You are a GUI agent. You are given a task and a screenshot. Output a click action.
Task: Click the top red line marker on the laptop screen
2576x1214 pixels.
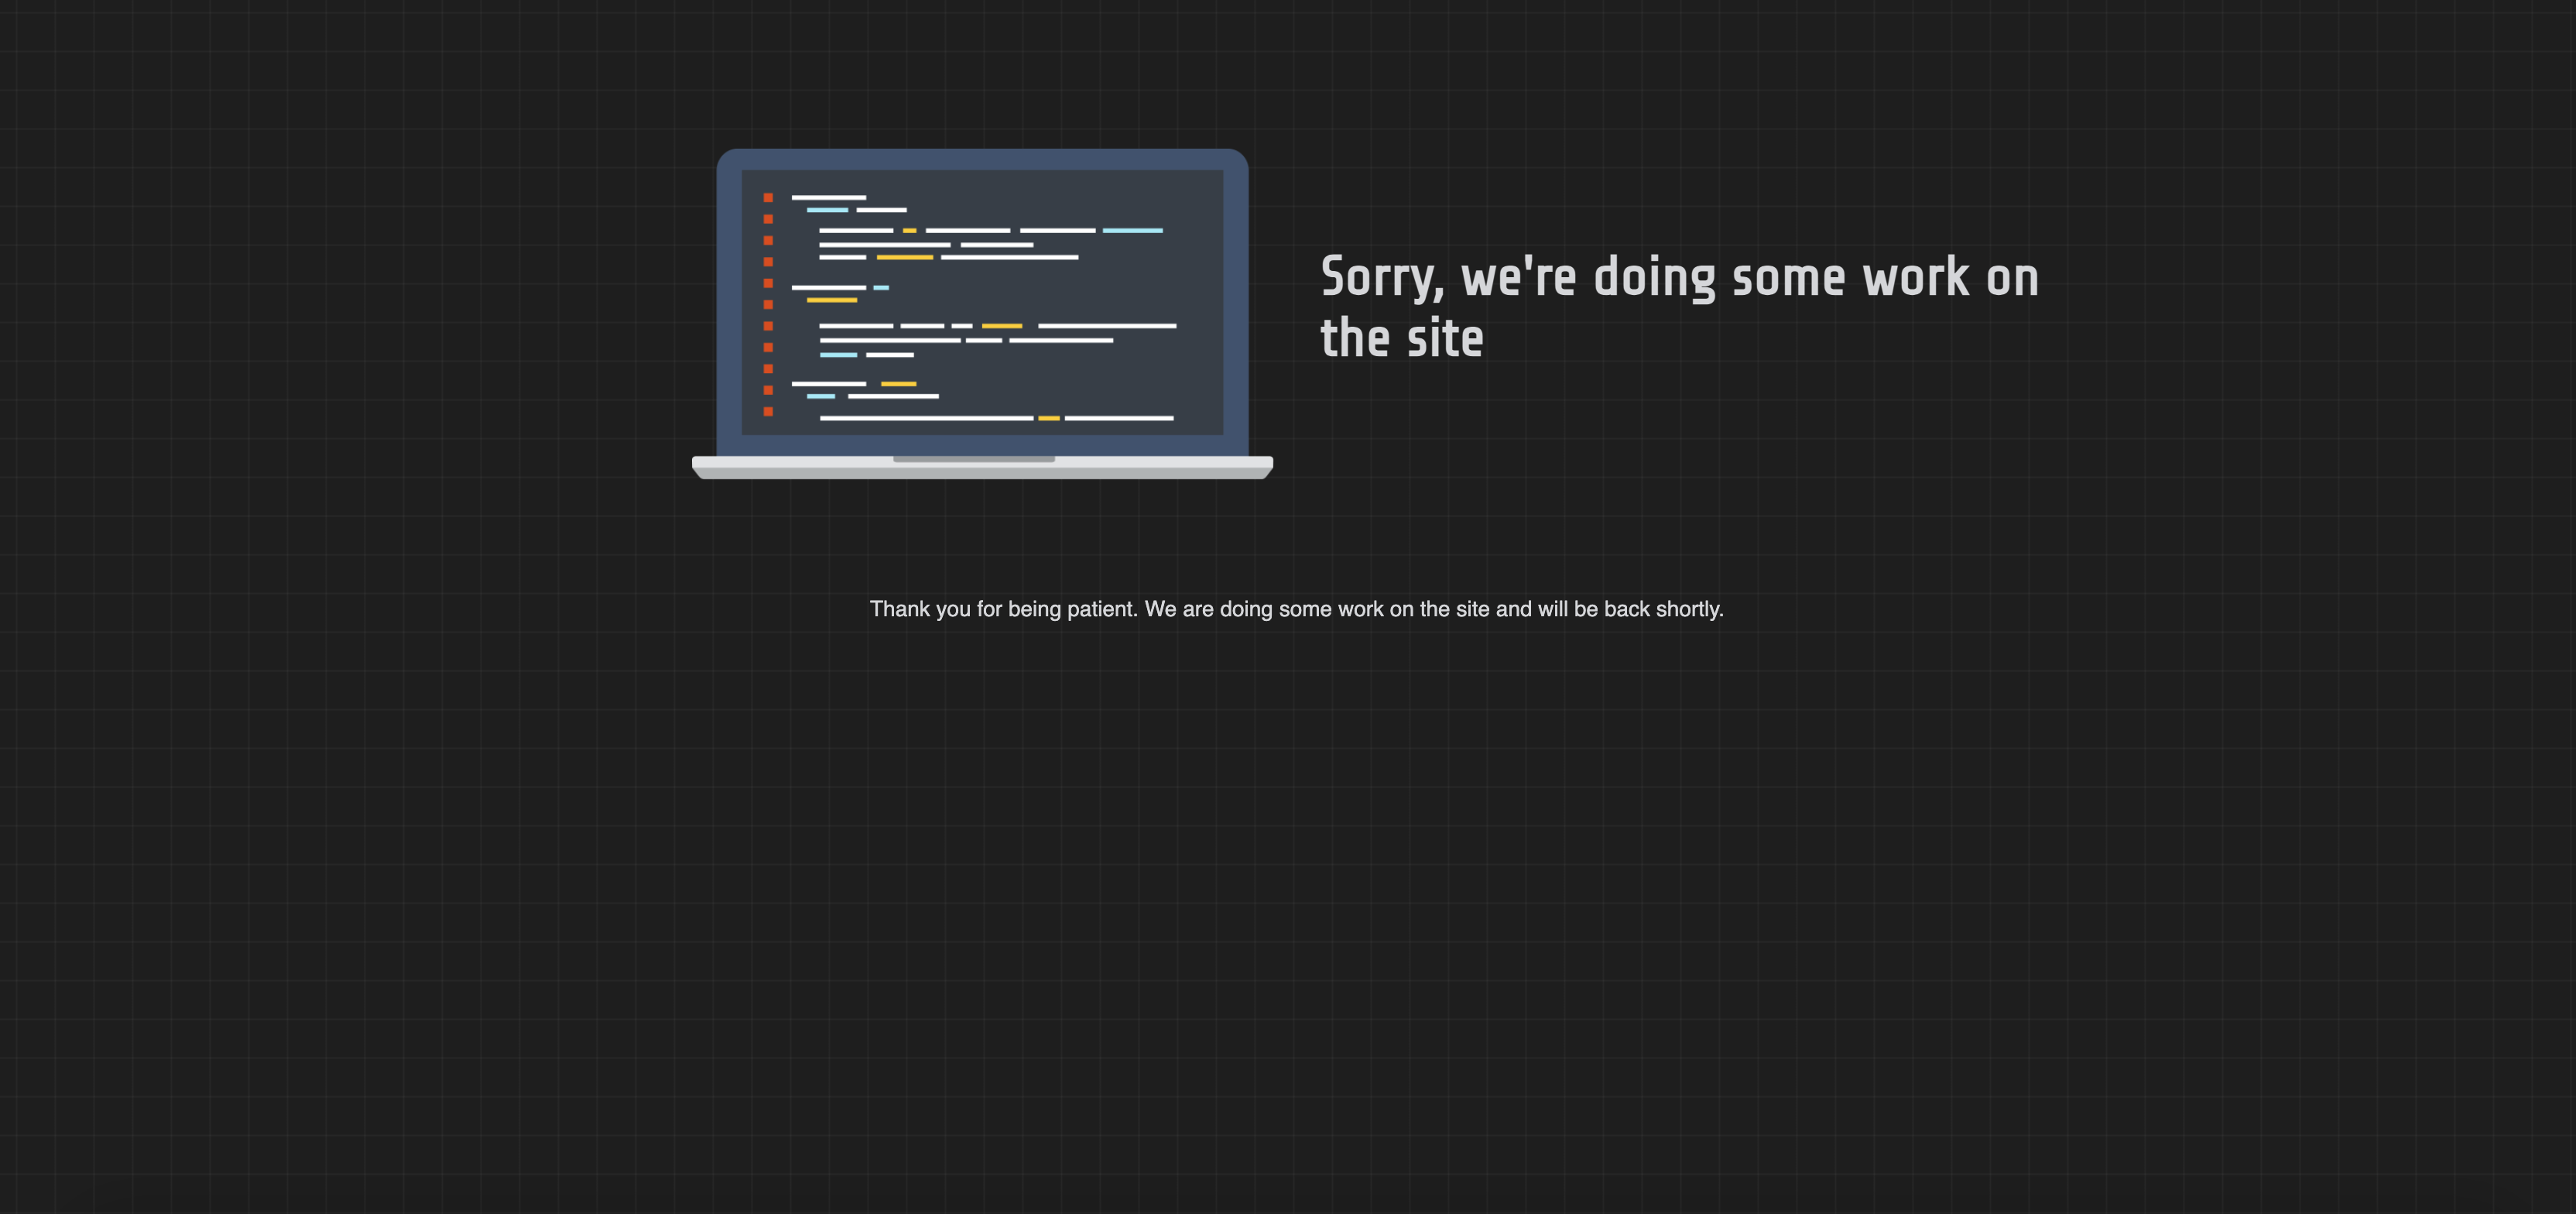[768, 198]
